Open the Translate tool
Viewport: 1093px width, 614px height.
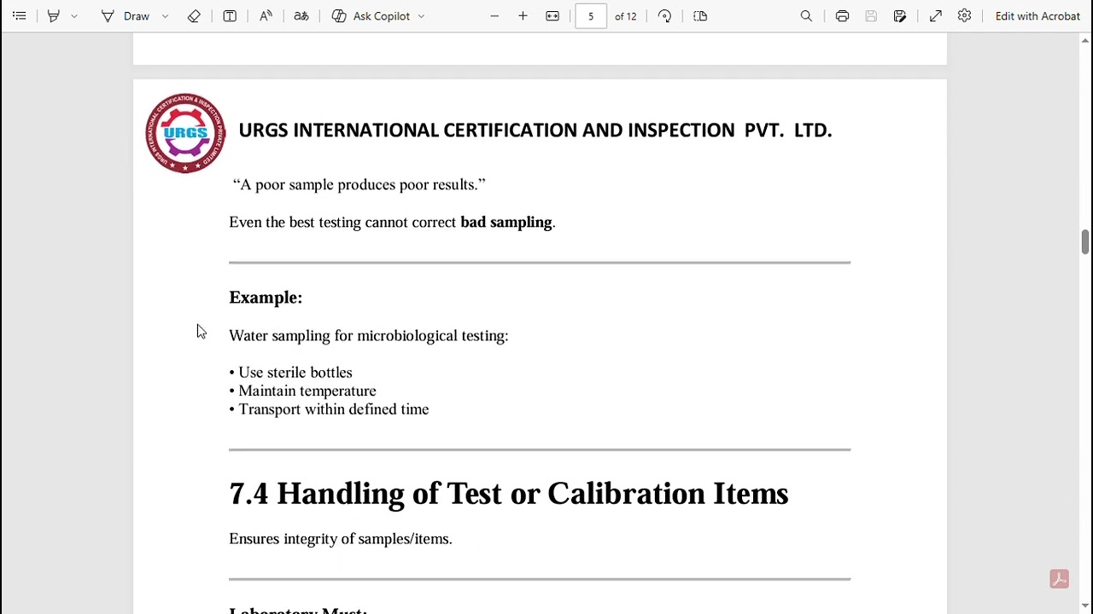click(x=301, y=16)
